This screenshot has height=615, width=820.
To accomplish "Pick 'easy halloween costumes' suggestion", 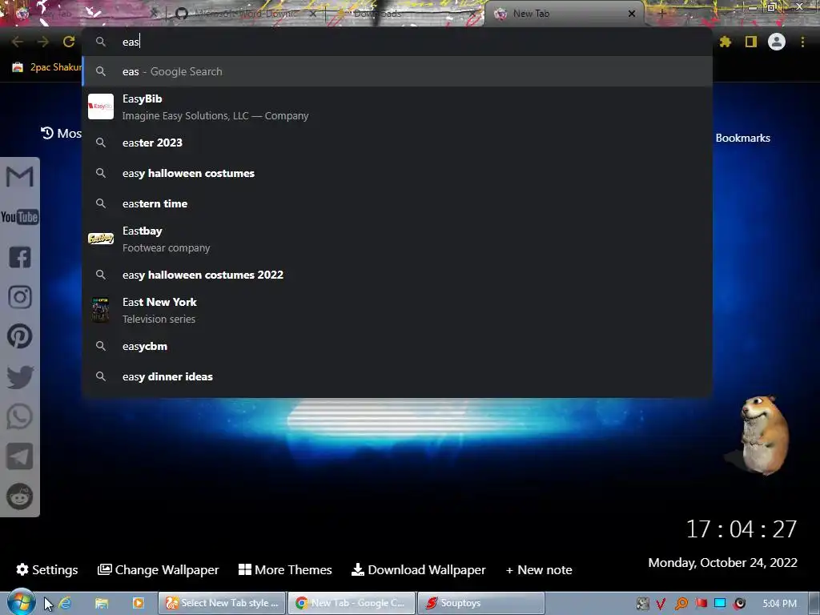I will [x=397, y=173].
